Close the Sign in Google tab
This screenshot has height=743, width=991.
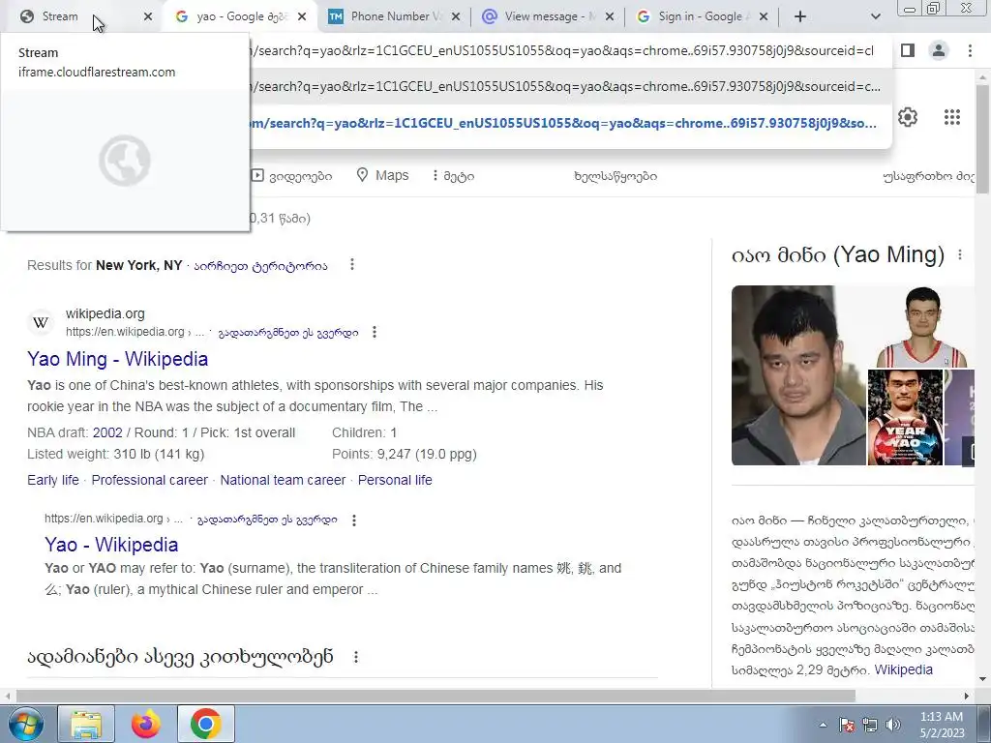click(764, 16)
